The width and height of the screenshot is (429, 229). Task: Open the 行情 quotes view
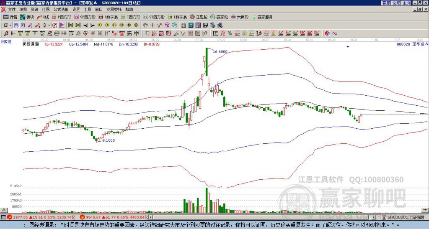(10, 17)
